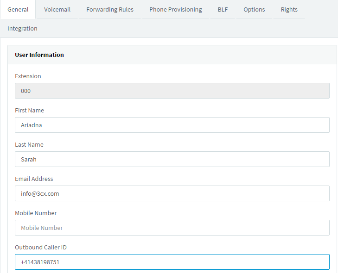
Task: Open the General tab
Action: point(18,9)
